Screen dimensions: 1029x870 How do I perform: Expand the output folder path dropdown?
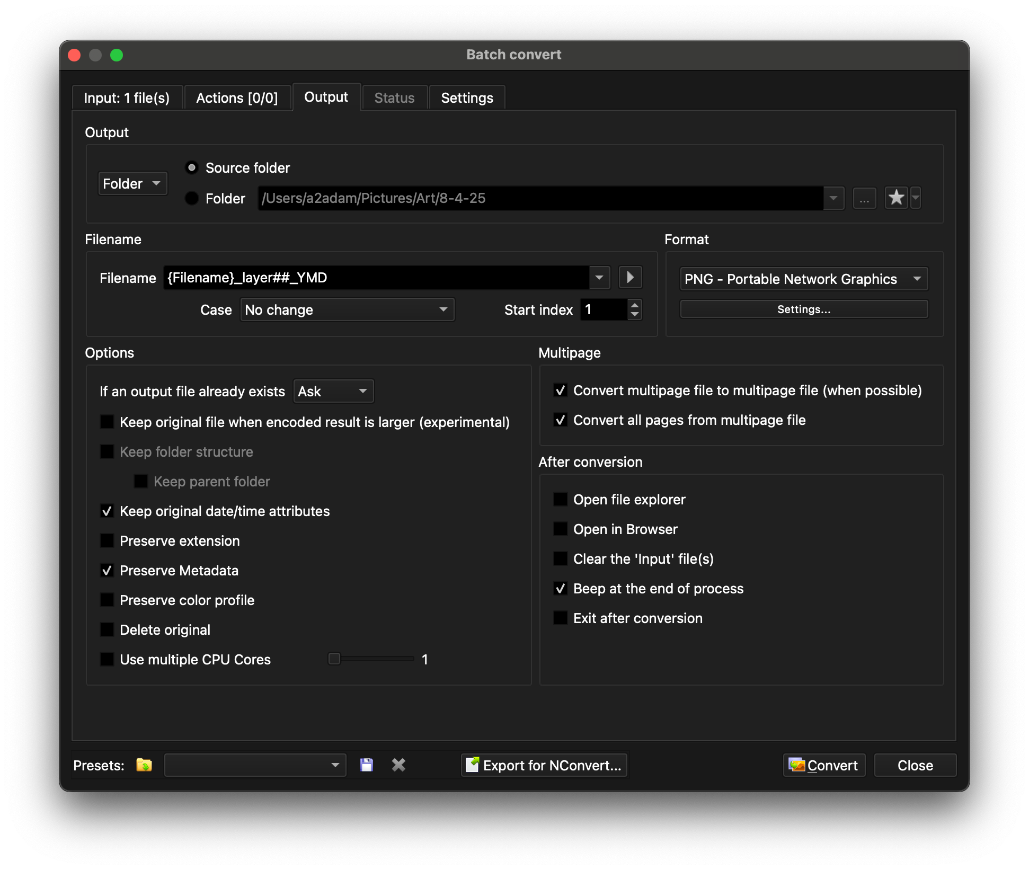833,198
